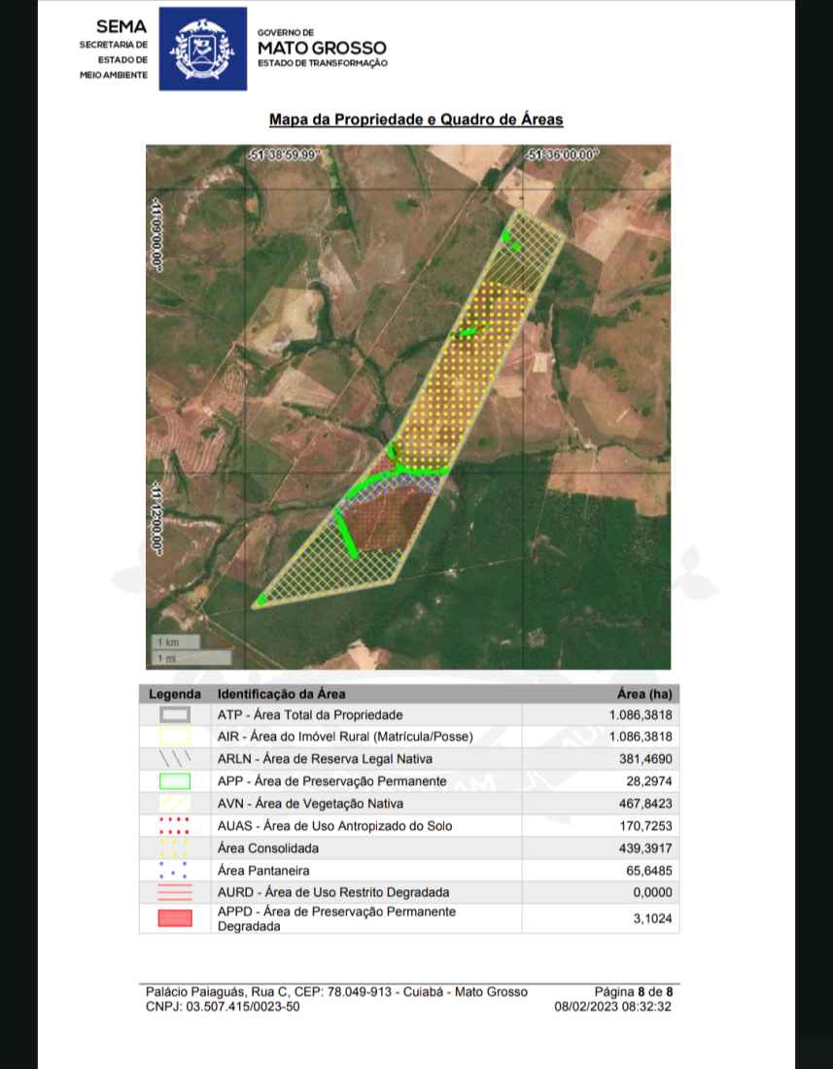This screenshot has width=833, height=1069.
Task: Click the "Palácio Paiaguás, Rua C" address line
Action: coord(336,992)
